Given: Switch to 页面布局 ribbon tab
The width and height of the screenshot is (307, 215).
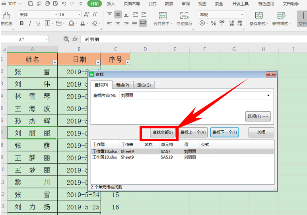Looking at the screenshot, I should point(132,4).
